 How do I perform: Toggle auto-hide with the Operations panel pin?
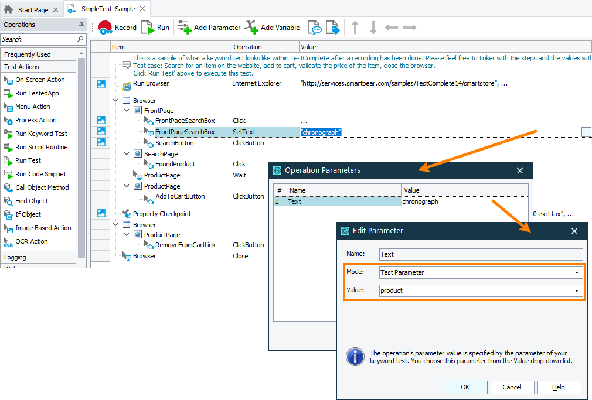tap(82, 25)
